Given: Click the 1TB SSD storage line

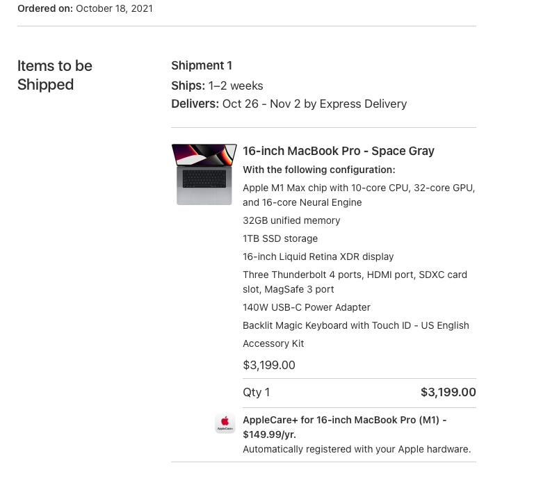Looking at the screenshot, I should tap(280, 238).
